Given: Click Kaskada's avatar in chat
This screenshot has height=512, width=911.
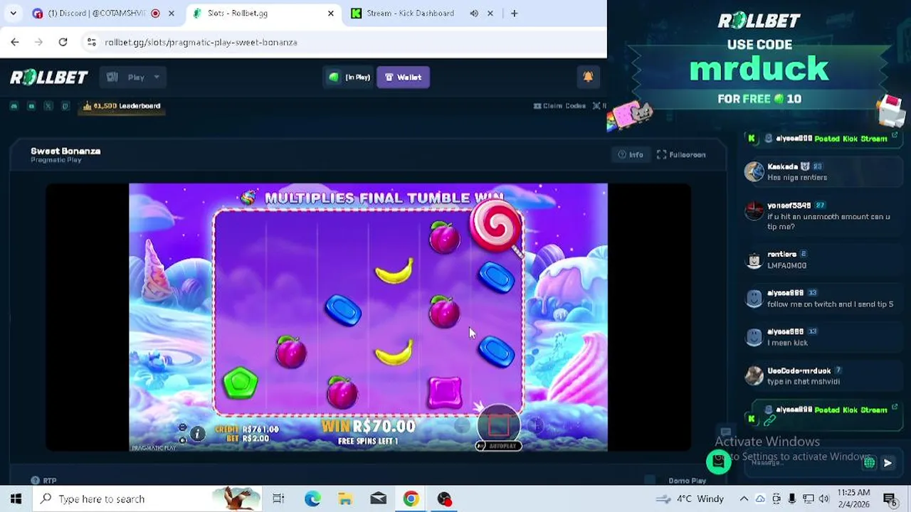Looking at the screenshot, I should pos(754,171).
